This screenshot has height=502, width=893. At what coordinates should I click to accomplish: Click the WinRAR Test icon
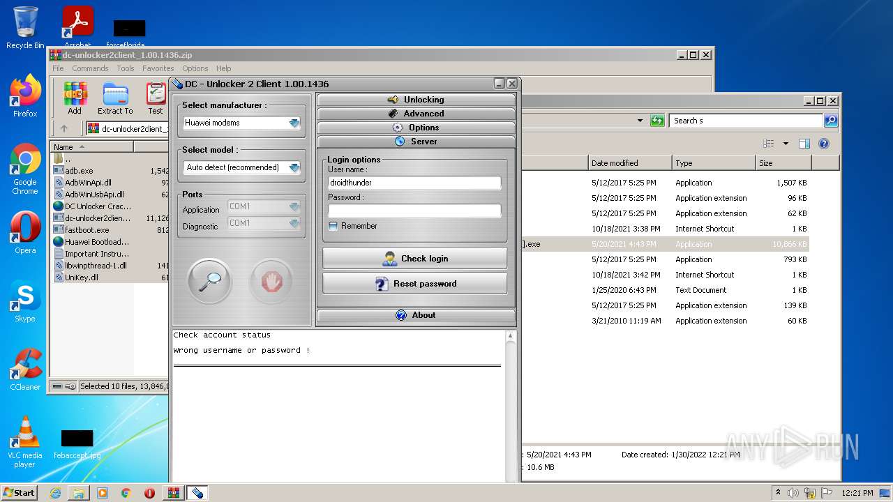pos(156,98)
